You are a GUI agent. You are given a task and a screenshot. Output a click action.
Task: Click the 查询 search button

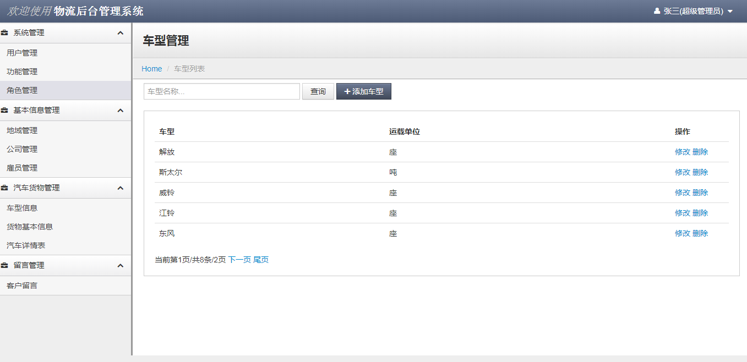pyautogui.click(x=318, y=91)
